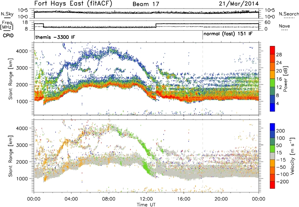Viewport: 299px width, 207px height.
Task: Click the '08:00' time tick label
Action: click(x=109, y=199)
